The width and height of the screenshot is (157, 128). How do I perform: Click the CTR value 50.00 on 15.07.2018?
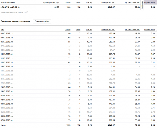(x=89, y=75)
